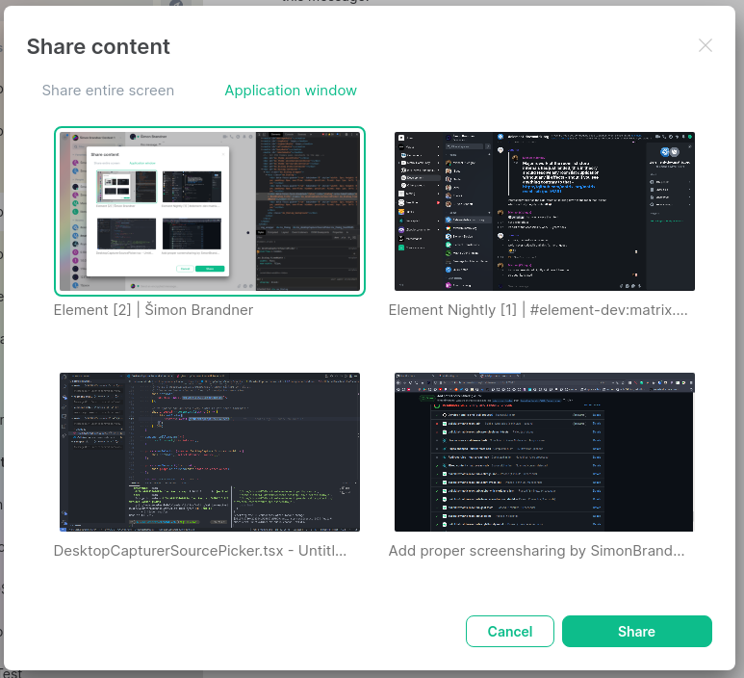Select the Add proper screensharing browser thumbnail
This screenshot has height=678, width=744.
tap(545, 452)
